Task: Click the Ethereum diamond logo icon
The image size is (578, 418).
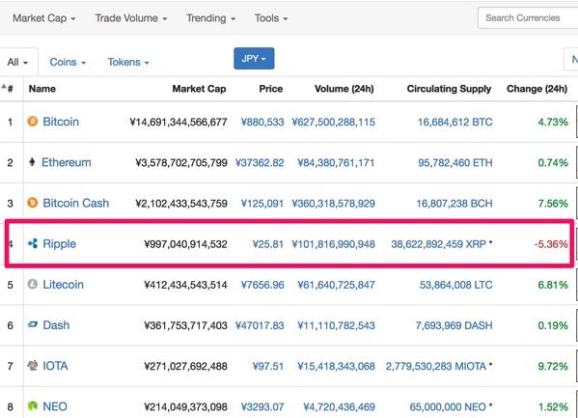Action: point(32,162)
